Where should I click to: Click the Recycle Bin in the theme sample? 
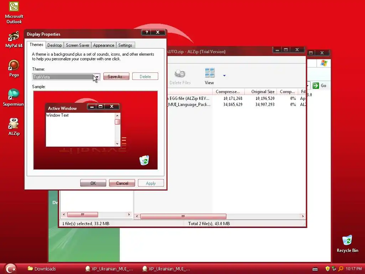144,160
